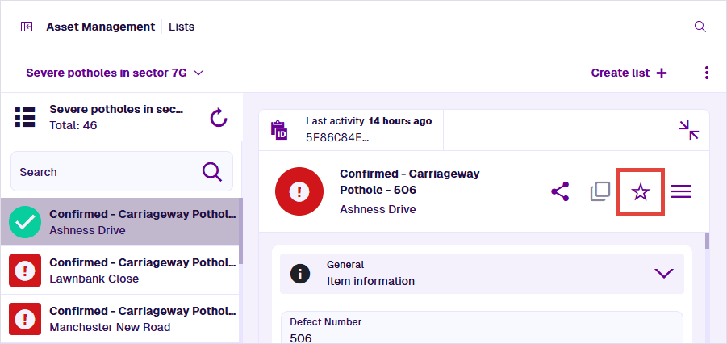Click the Create list button
Viewport: 727px width, 344px height.
point(629,73)
